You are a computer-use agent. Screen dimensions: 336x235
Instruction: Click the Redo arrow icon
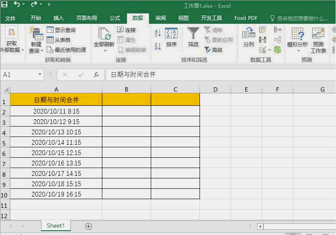click(34, 4)
